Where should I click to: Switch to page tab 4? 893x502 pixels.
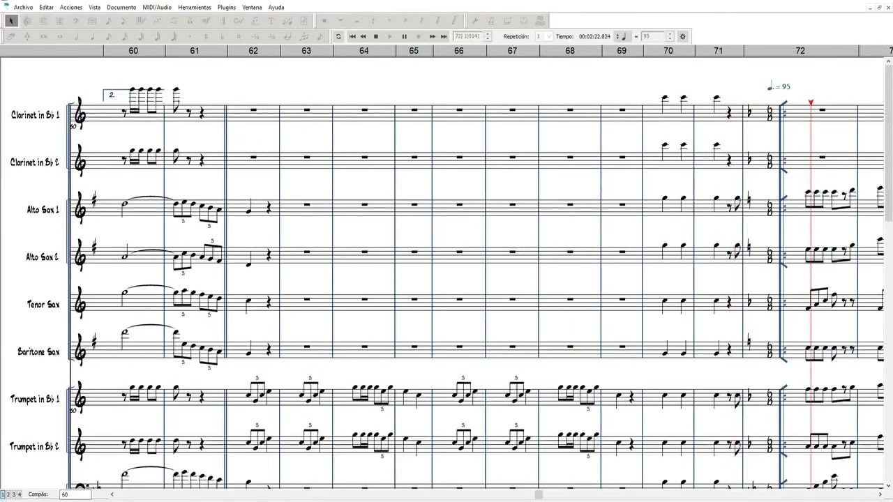coord(20,494)
